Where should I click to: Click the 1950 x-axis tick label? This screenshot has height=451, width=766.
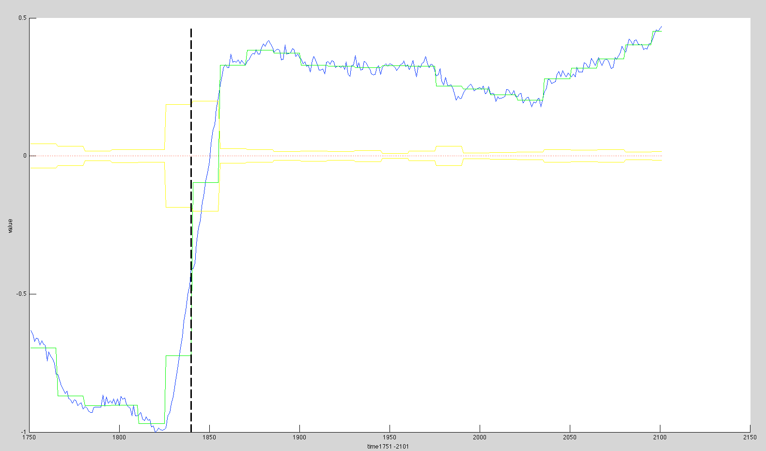point(390,437)
